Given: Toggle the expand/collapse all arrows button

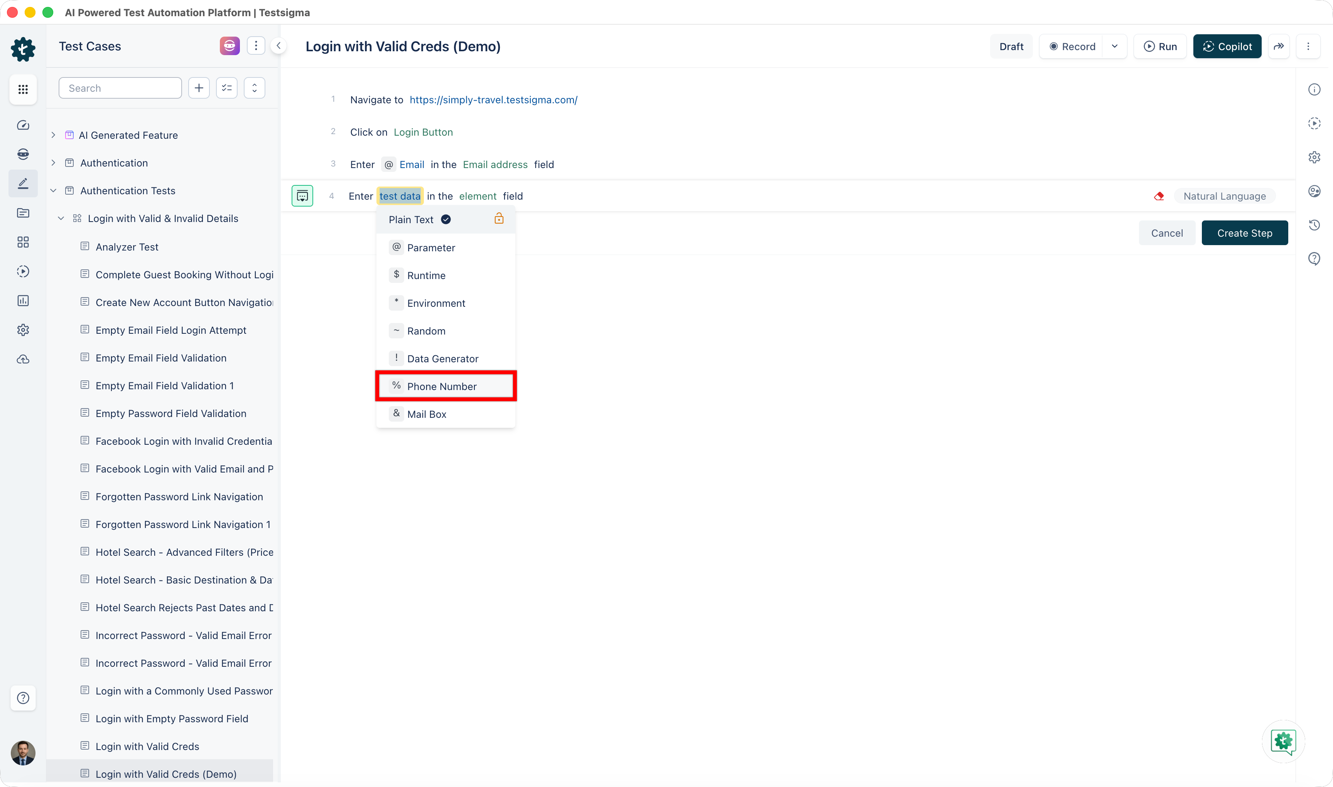Looking at the screenshot, I should click(x=254, y=88).
